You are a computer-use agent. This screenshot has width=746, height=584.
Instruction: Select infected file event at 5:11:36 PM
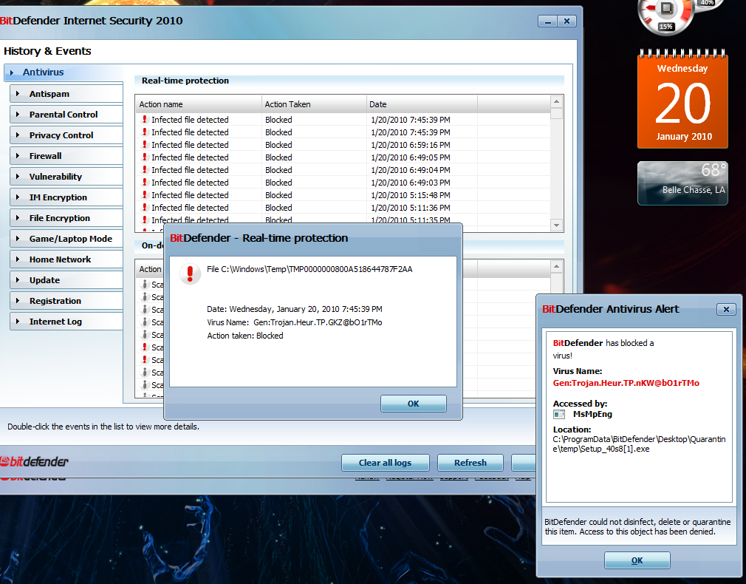343,208
